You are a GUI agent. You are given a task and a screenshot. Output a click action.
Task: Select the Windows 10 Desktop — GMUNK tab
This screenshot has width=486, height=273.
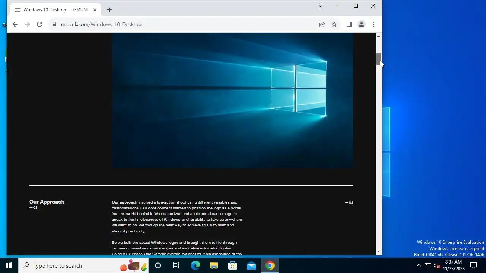click(x=55, y=10)
